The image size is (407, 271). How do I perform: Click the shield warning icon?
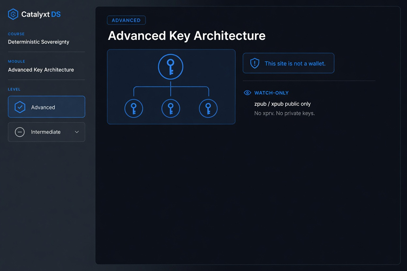[x=255, y=63]
